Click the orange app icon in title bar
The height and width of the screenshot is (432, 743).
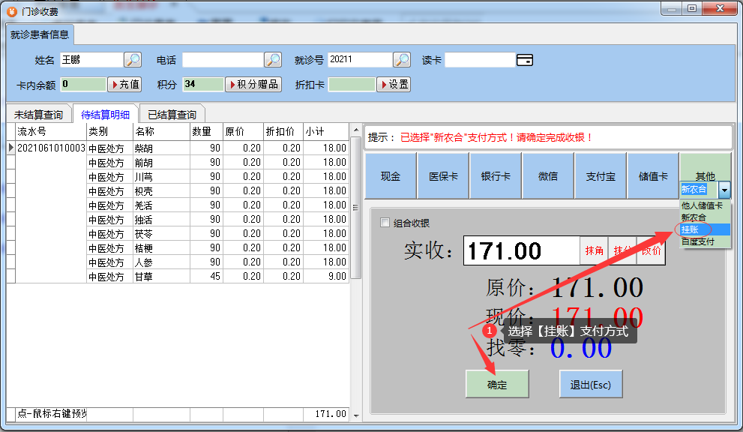[12, 11]
